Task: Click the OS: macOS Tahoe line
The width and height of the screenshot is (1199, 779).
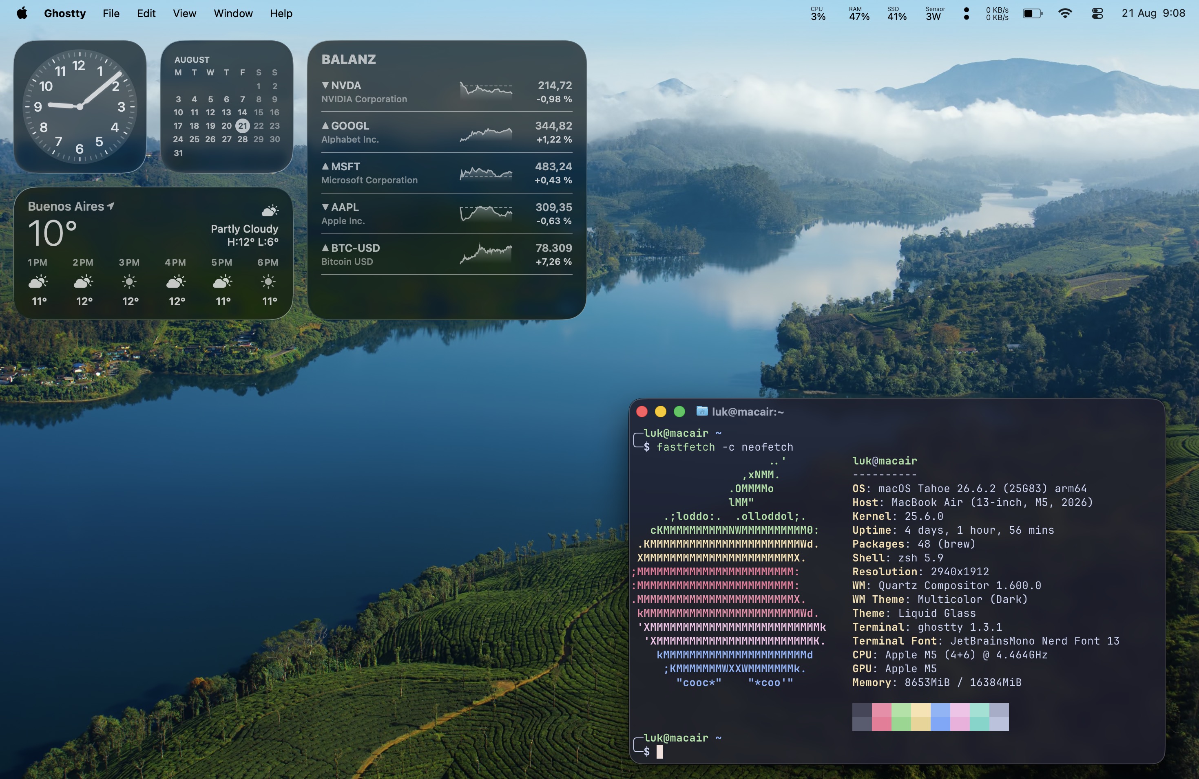Action: tap(969, 488)
